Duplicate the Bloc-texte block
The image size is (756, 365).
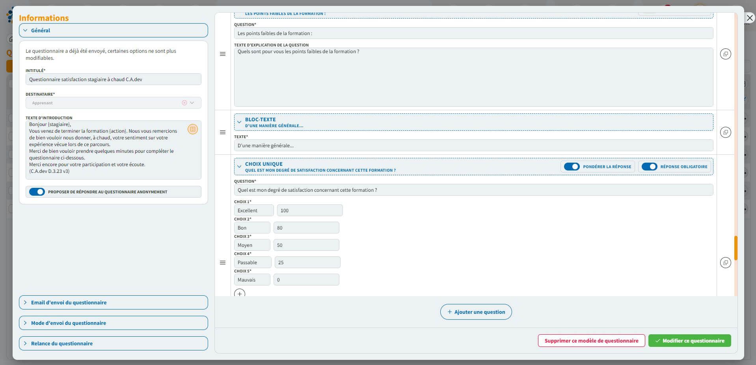[x=725, y=132]
